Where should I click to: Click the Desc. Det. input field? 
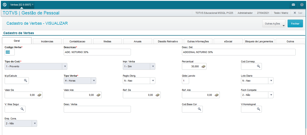click(x=239, y=52)
